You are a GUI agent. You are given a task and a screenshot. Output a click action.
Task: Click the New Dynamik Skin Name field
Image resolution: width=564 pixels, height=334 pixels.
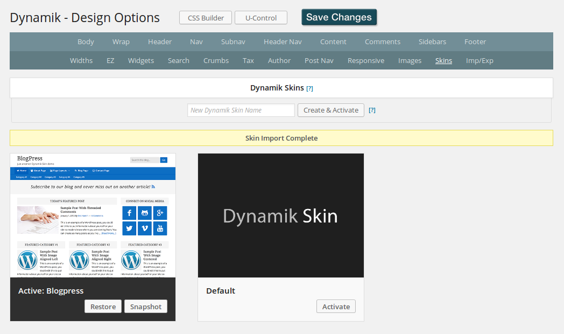click(241, 110)
